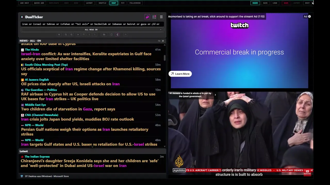Viewport: 330px width, 185px height.
Task: Collapse the toolbar with the up-caret icon
Action: click(x=126, y=34)
